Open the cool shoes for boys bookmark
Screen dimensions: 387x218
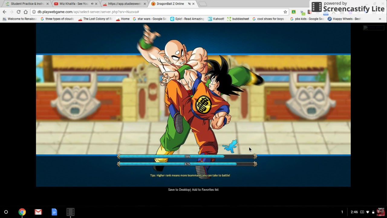269,19
